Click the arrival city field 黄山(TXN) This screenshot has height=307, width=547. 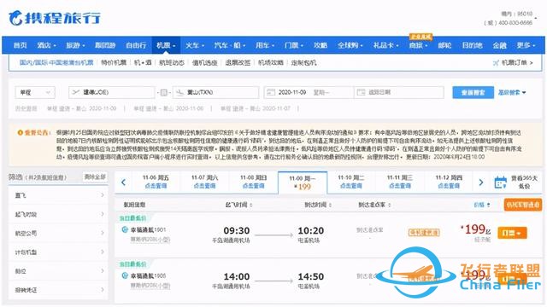coord(215,92)
